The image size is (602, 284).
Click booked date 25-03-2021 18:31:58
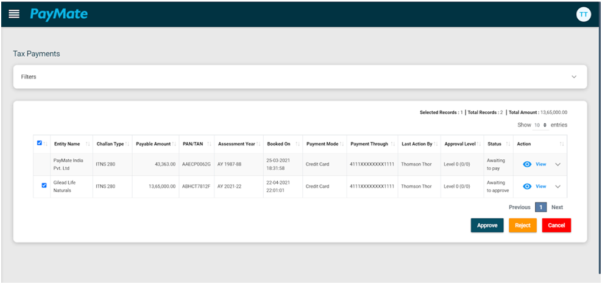[278, 164]
